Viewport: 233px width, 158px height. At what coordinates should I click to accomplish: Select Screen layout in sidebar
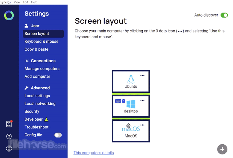click(x=43, y=34)
